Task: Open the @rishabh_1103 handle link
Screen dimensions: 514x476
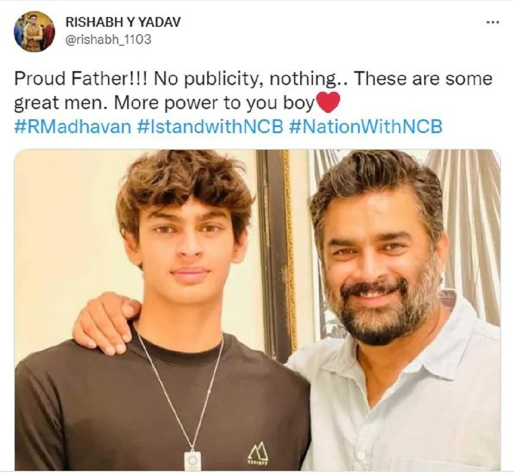Action: pyautogui.click(x=108, y=40)
